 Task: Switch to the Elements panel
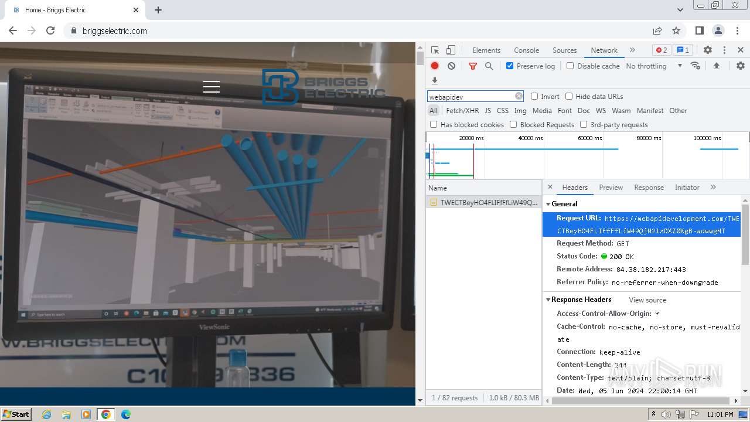[486, 50]
